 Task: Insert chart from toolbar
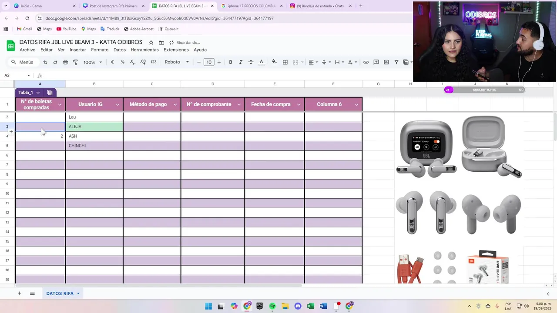[x=386, y=62]
